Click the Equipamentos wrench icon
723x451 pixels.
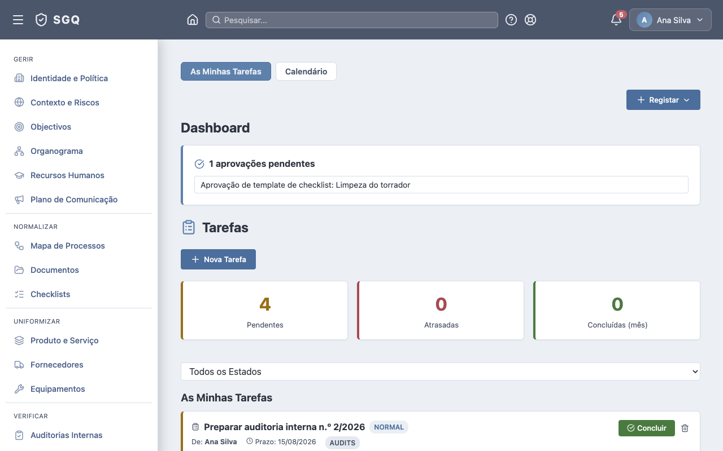pyautogui.click(x=19, y=389)
